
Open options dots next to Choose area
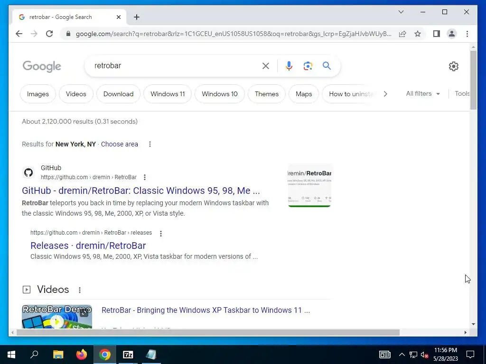[x=150, y=144]
